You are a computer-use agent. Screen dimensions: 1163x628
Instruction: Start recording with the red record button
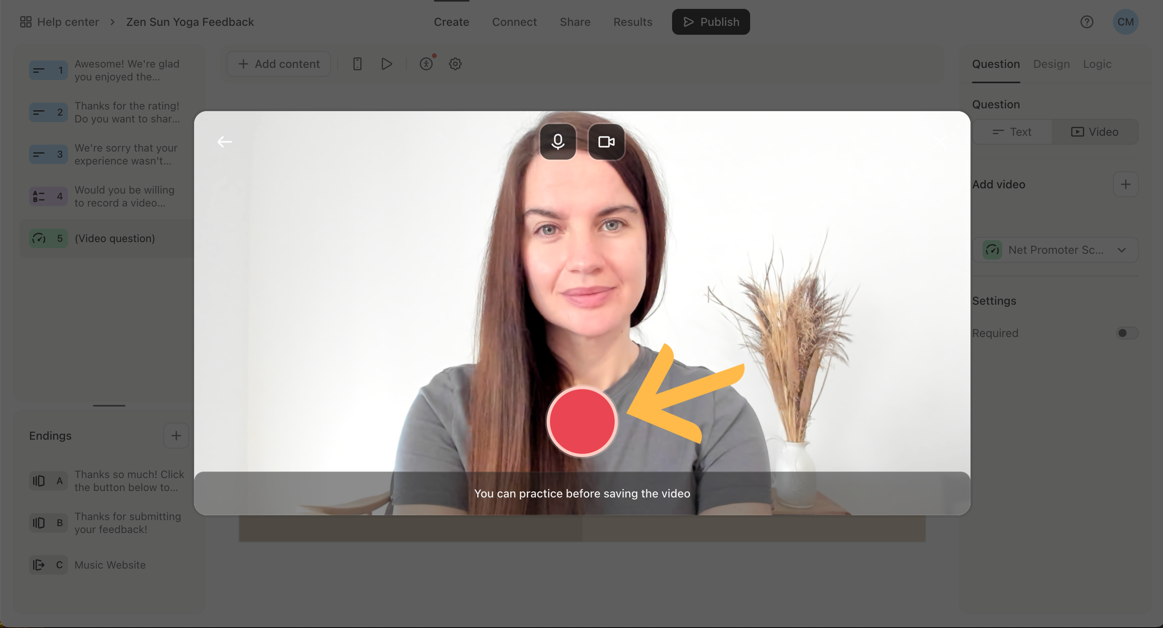(x=582, y=421)
